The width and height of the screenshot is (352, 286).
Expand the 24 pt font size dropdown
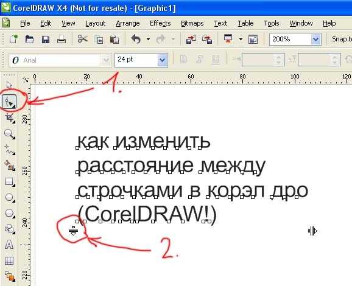coord(163,60)
